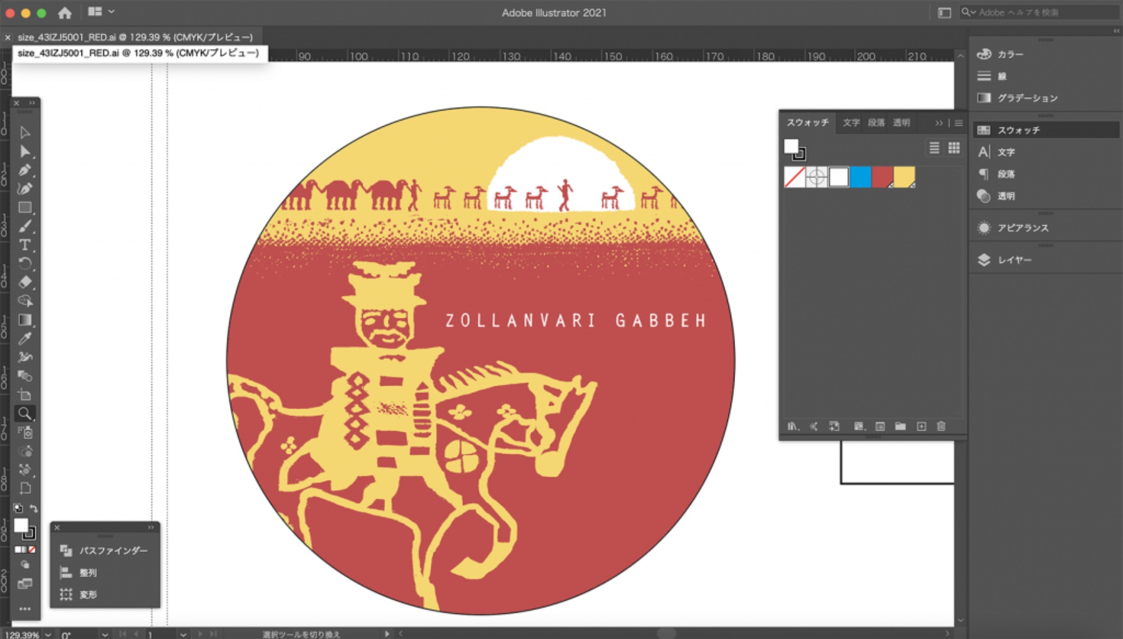The image size is (1123, 639).
Task: Click the Adobe help search field
Action: click(x=1039, y=12)
